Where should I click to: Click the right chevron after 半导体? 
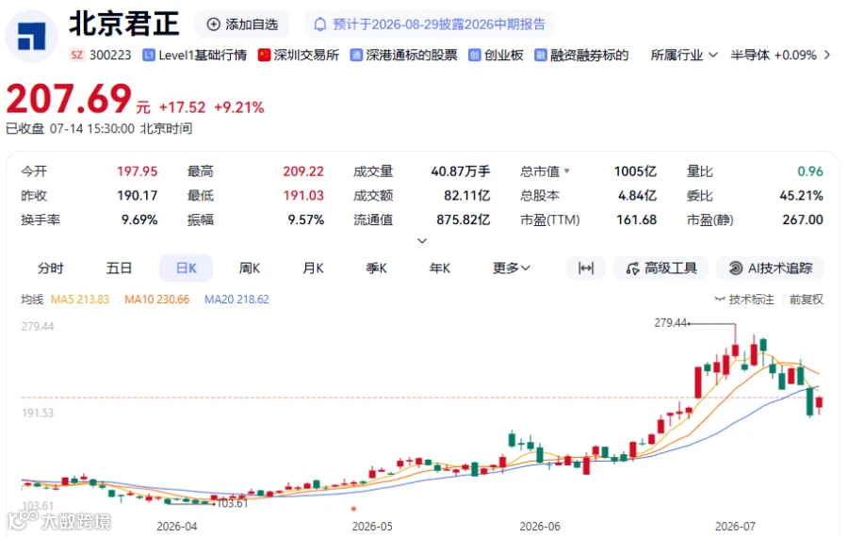[827, 56]
